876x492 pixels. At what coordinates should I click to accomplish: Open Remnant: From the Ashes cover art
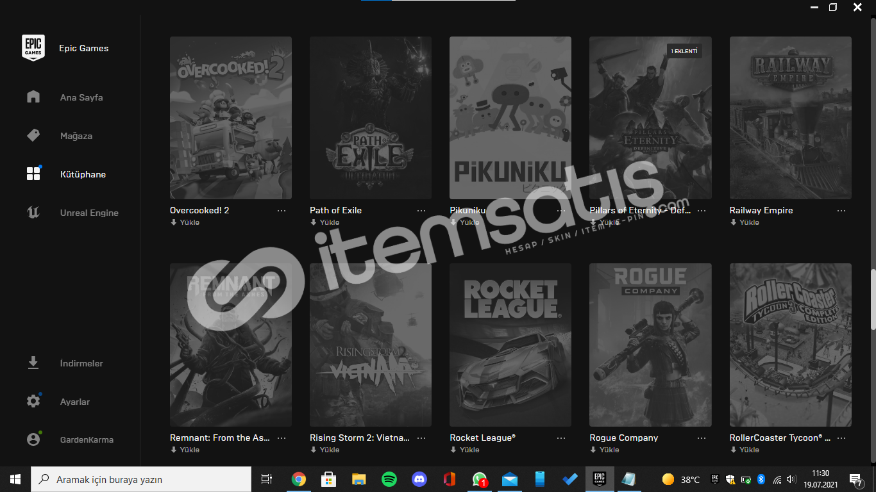coord(231,345)
